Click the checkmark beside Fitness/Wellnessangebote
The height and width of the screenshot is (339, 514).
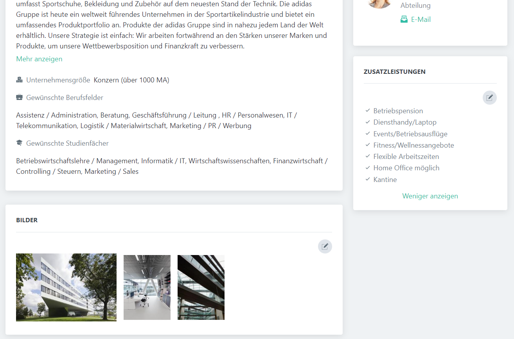(x=368, y=145)
